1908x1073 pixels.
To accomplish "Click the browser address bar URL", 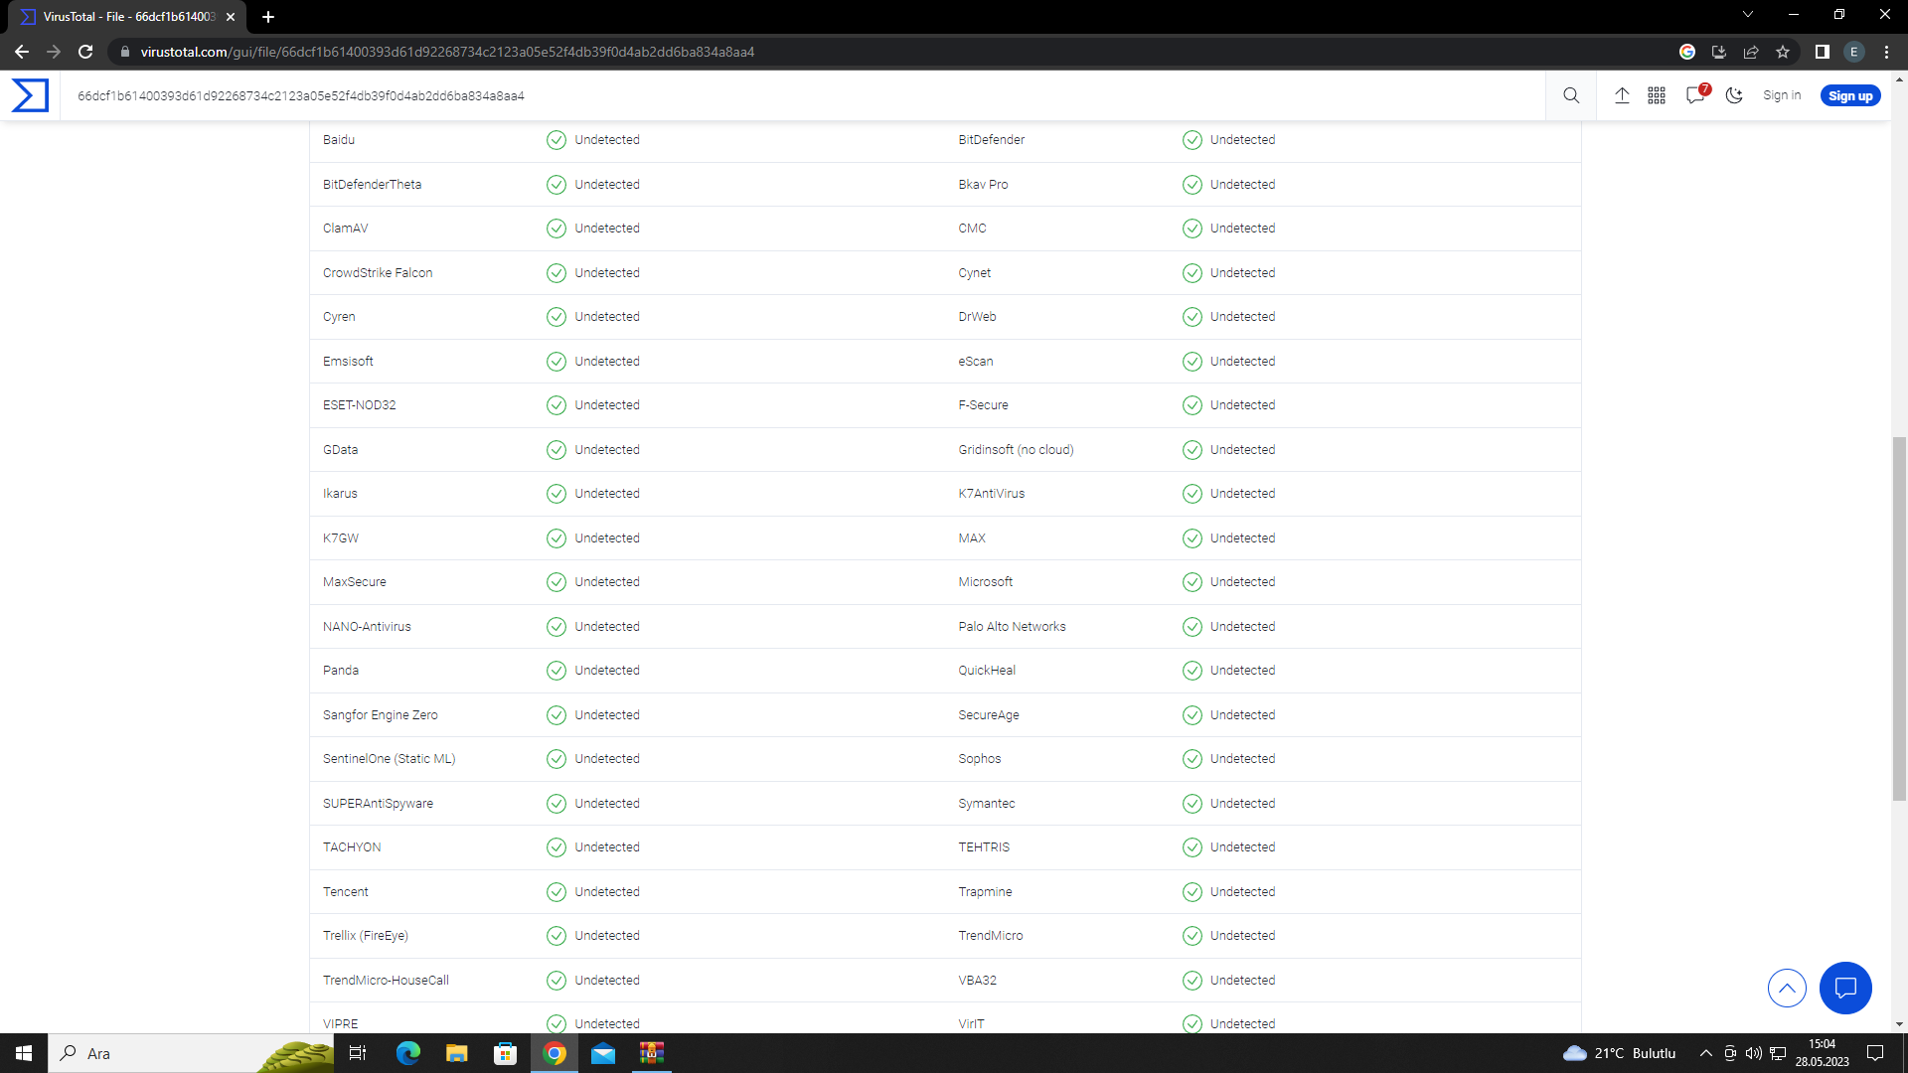I will tap(447, 52).
